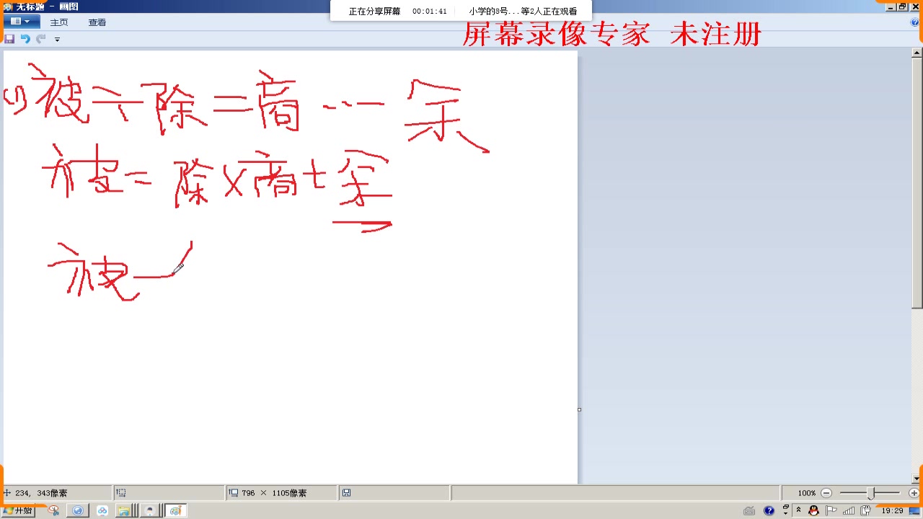Open the QQ penguin icon in system tray

point(813,511)
